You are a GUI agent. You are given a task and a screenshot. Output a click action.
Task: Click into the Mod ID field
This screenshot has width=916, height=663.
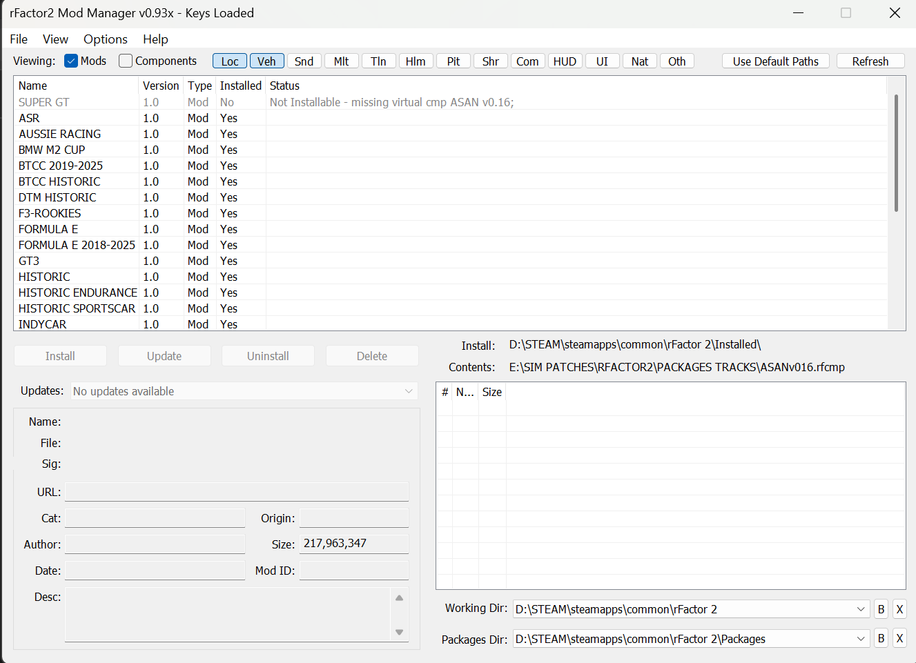pos(354,571)
